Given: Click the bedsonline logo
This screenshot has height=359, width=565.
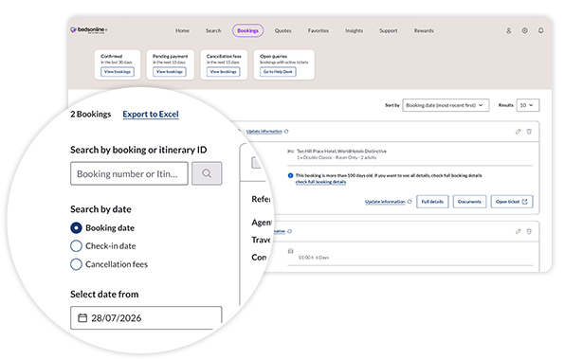Looking at the screenshot, I should [x=89, y=30].
